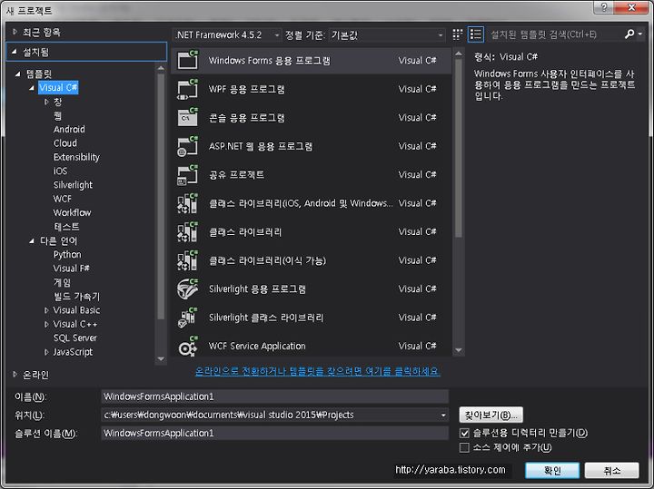
Task: Collapse the 다른 언어 node
Action: 32,240
